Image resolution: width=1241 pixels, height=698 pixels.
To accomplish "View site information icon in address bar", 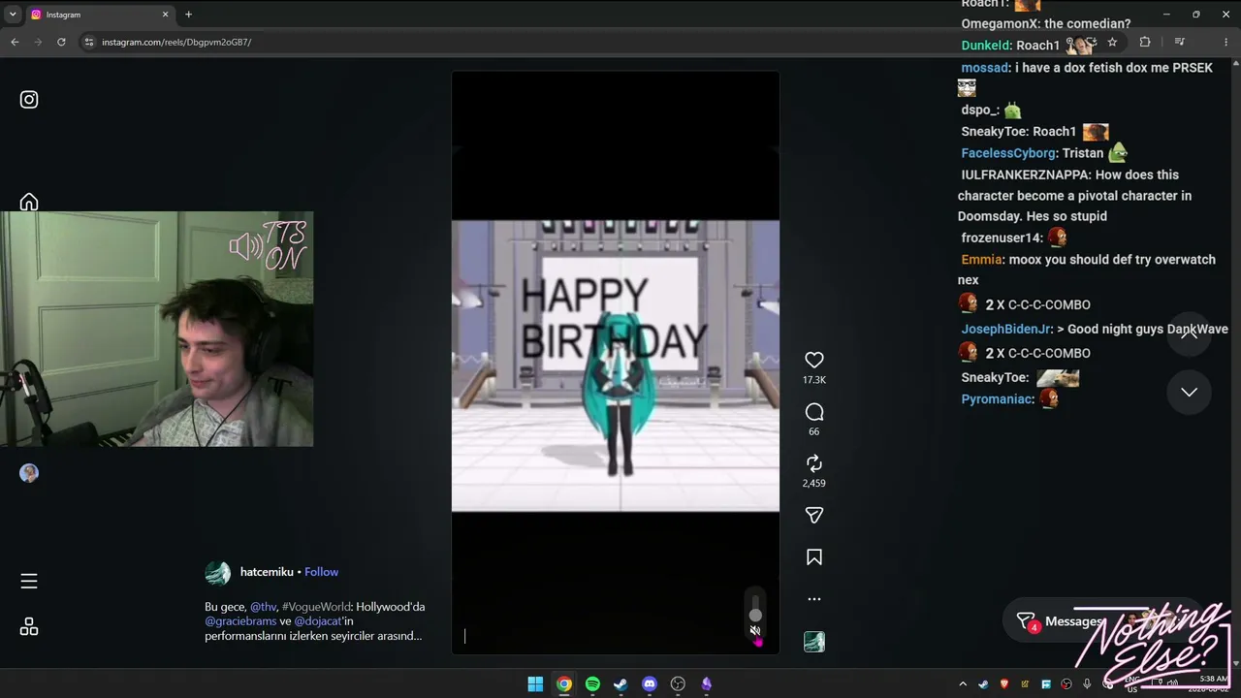I will 89,42.
